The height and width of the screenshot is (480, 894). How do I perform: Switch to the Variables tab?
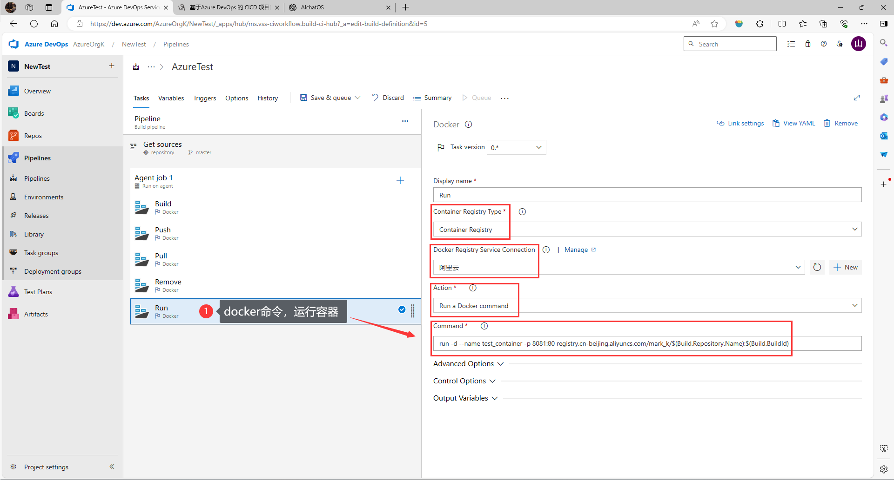(x=171, y=98)
